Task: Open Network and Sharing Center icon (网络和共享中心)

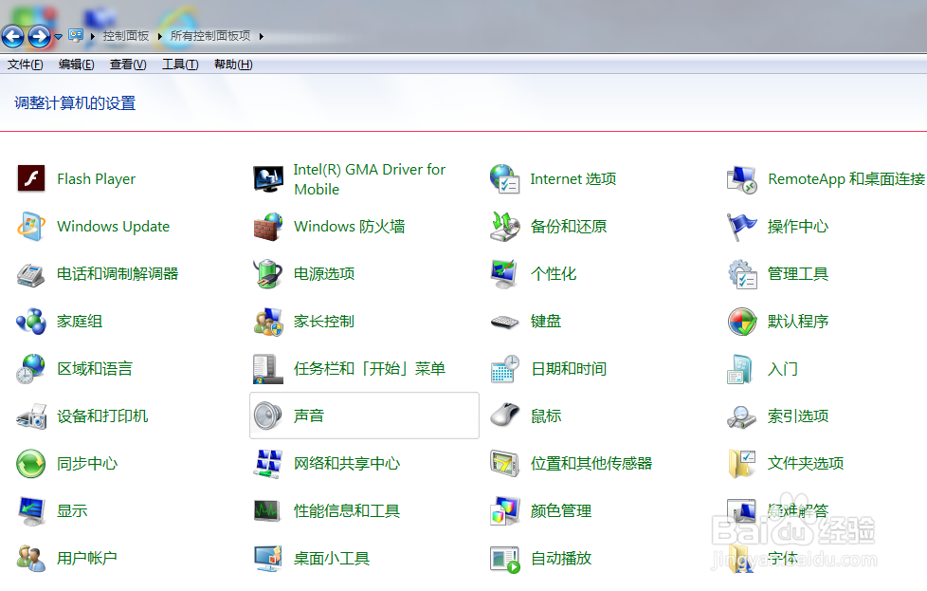Action: (x=268, y=463)
